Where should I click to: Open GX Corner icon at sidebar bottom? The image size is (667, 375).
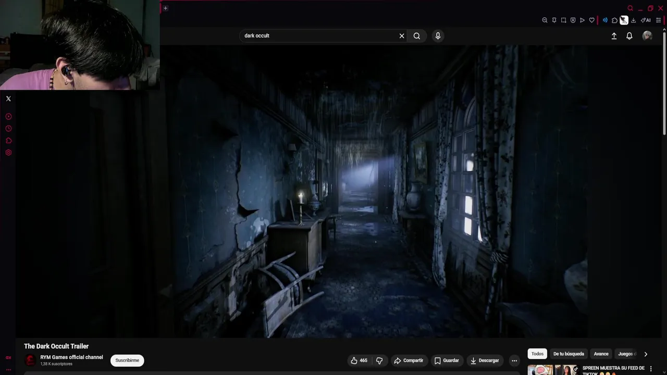(8, 358)
